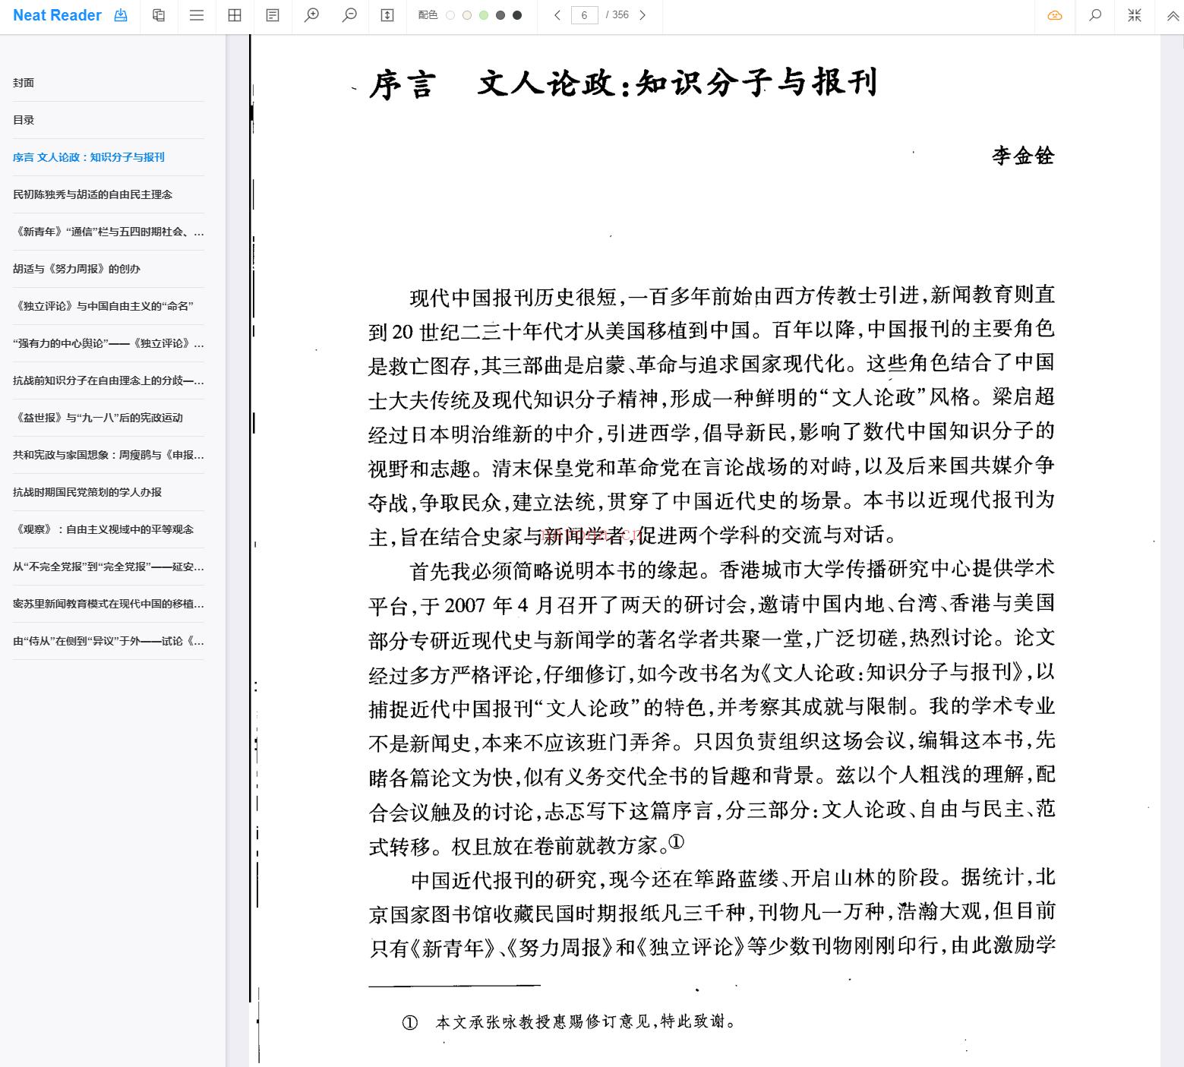
Task: Zoom in on the page
Action: (x=311, y=15)
